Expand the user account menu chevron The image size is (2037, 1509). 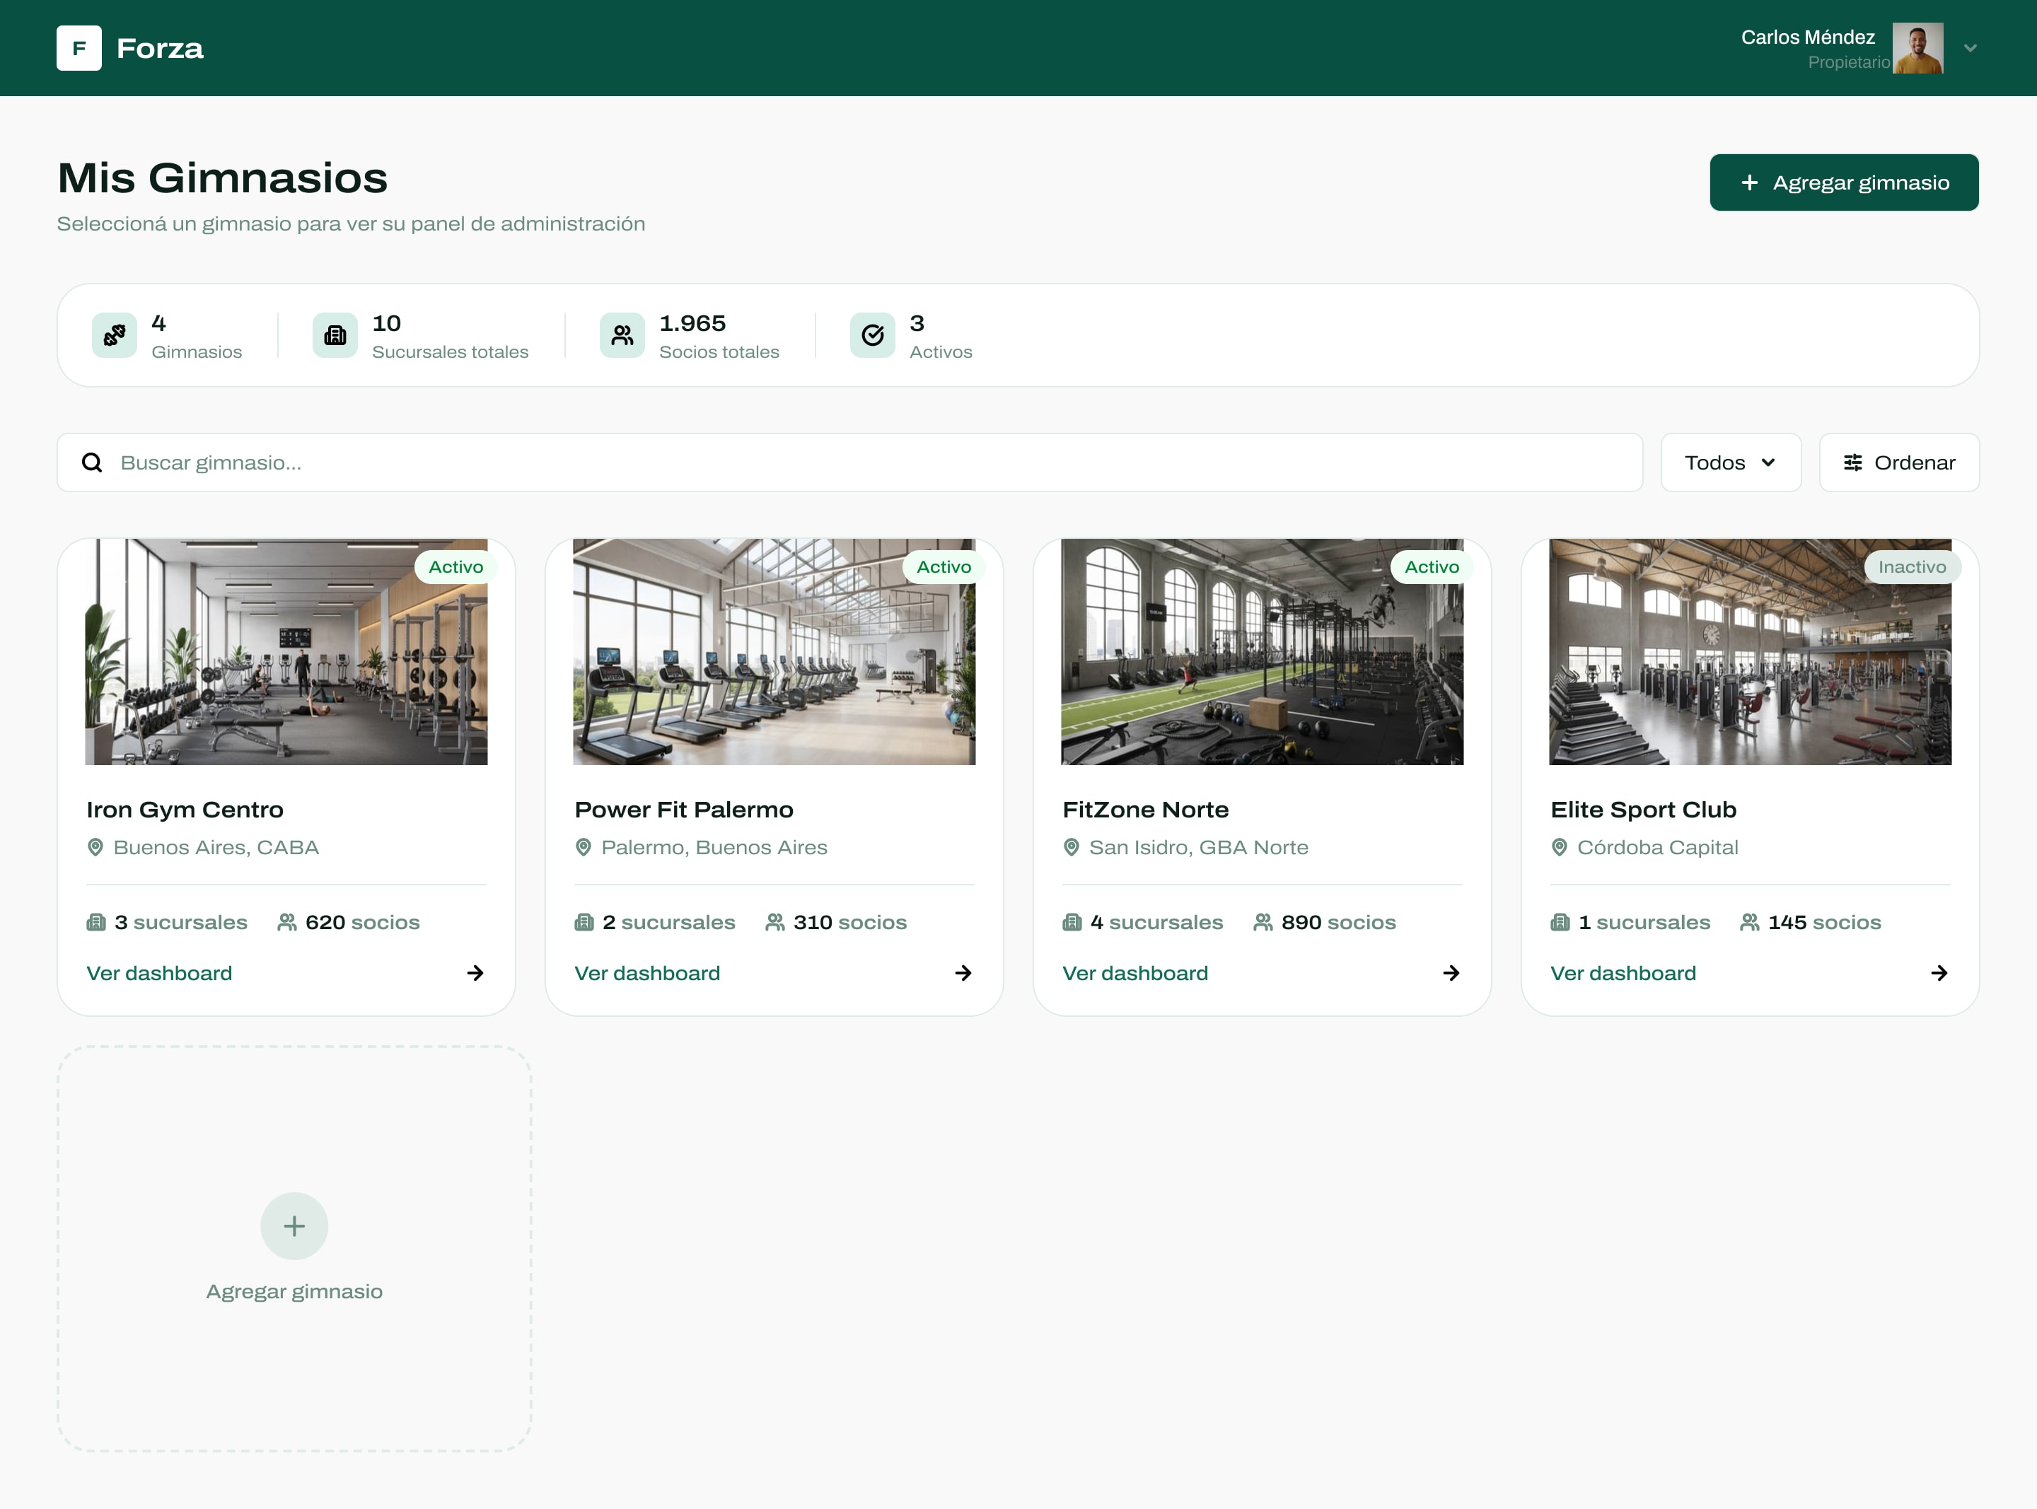click(x=1971, y=47)
